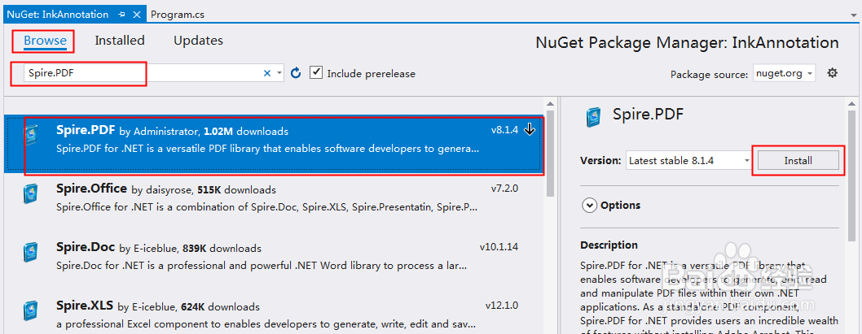The image size is (862, 334).
Task: Click the v10.1.14 version label
Action: point(499,247)
